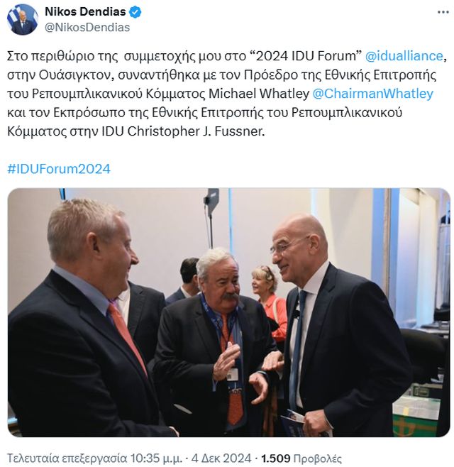454x467 pixels.
Task: Open the three-dot more options menu
Action: pyautogui.click(x=443, y=12)
